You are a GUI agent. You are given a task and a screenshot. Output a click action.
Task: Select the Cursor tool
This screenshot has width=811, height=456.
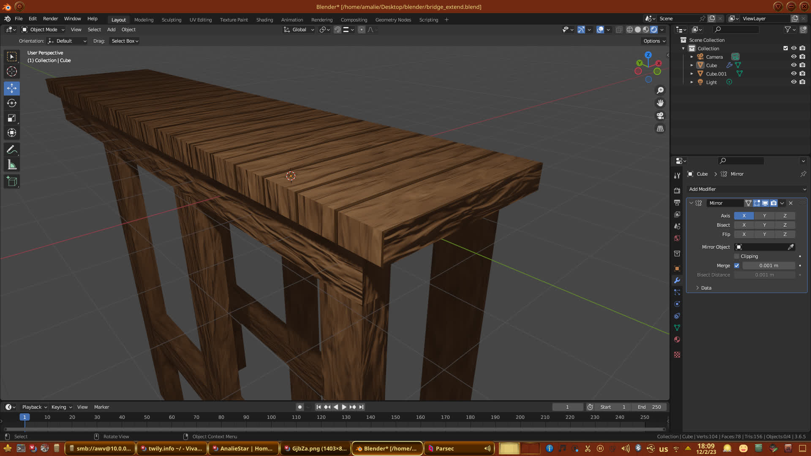[x=12, y=72]
